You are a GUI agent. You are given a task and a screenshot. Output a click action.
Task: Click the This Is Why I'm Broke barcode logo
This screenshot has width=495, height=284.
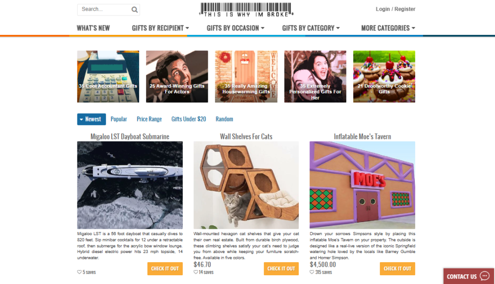[x=246, y=10]
